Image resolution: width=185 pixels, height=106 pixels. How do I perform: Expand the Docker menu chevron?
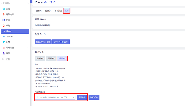(x=27, y=37)
